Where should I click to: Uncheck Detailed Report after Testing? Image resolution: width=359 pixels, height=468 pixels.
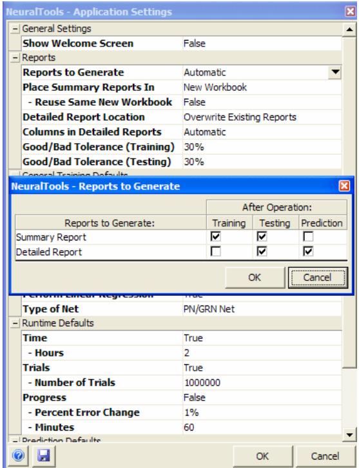pos(262,251)
